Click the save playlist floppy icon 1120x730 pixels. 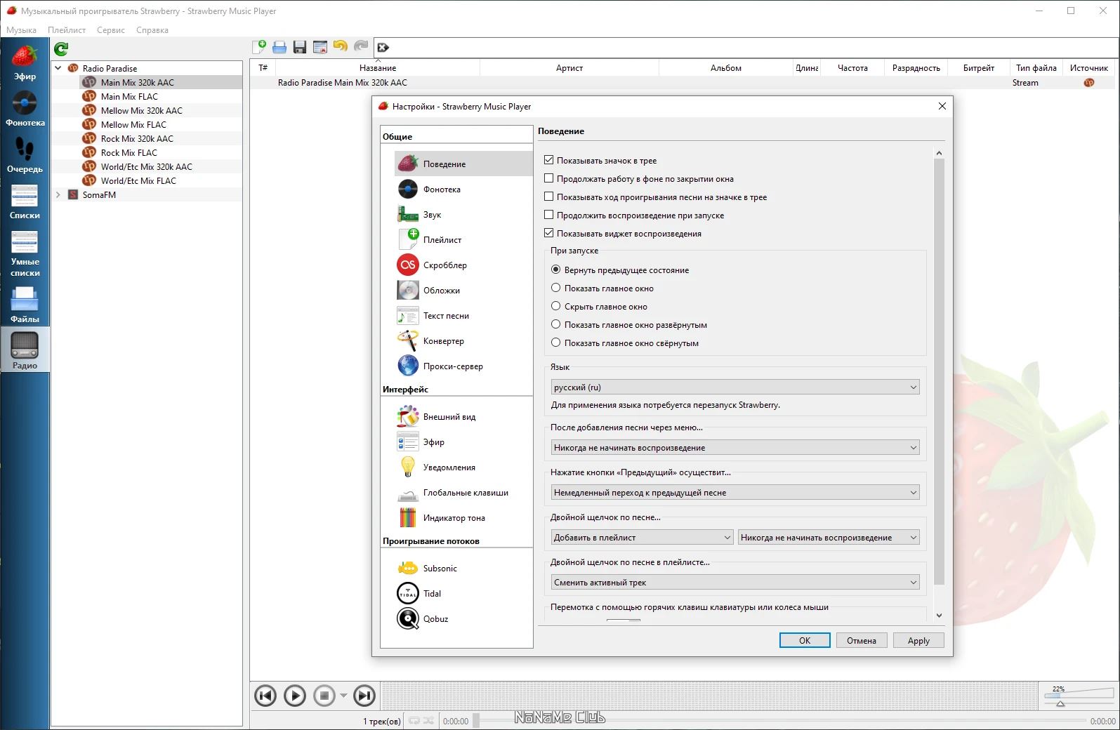[300, 47]
